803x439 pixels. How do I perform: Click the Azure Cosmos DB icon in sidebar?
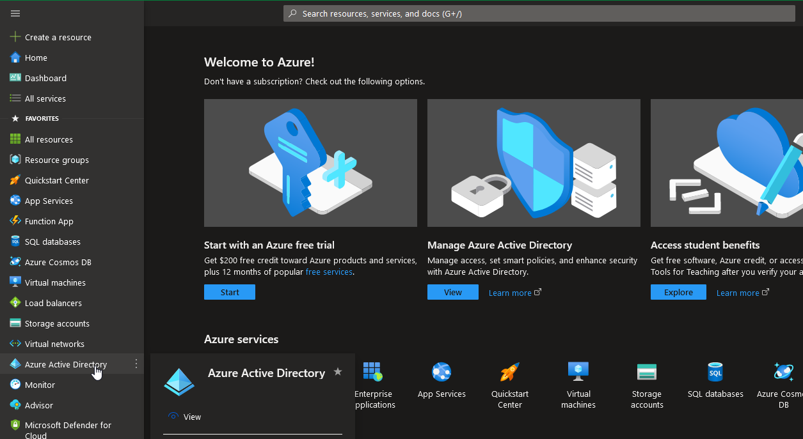point(15,262)
